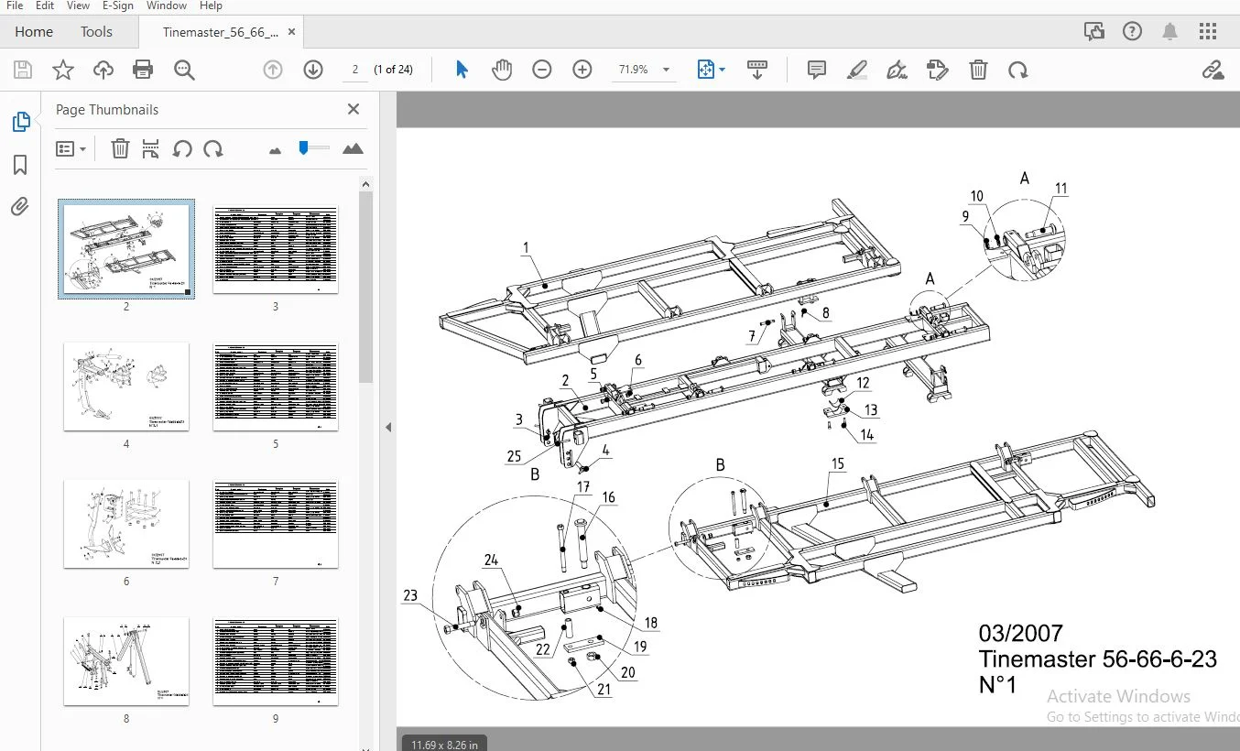1240x751 pixels.
Task: Rotate selected pages clockwise
Action: point(213,148)
